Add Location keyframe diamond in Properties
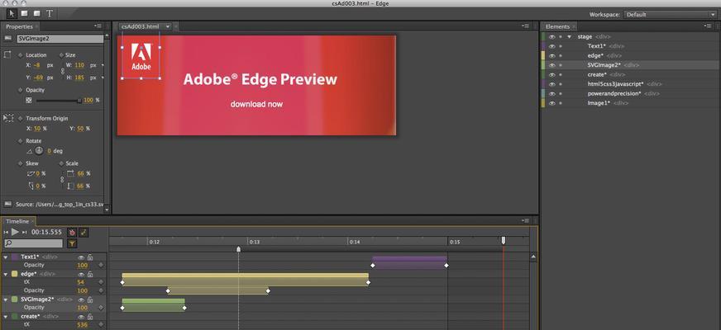This screenshot has height=330, width=721. coord(20,55)
